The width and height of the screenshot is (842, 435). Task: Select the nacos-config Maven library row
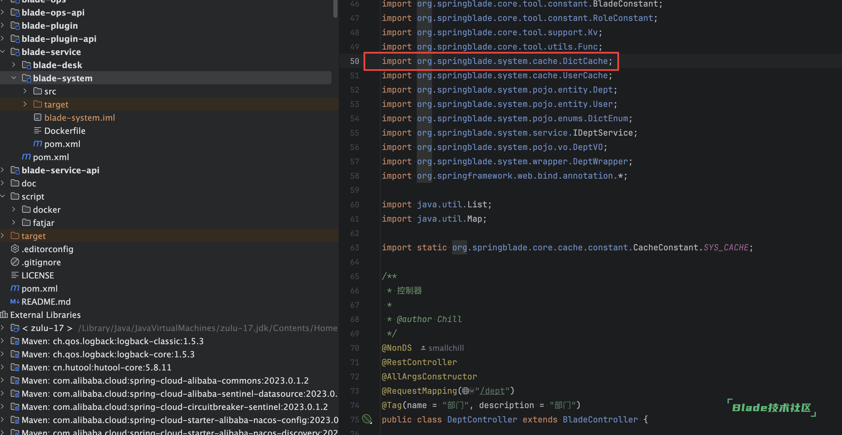coord(169,420)
